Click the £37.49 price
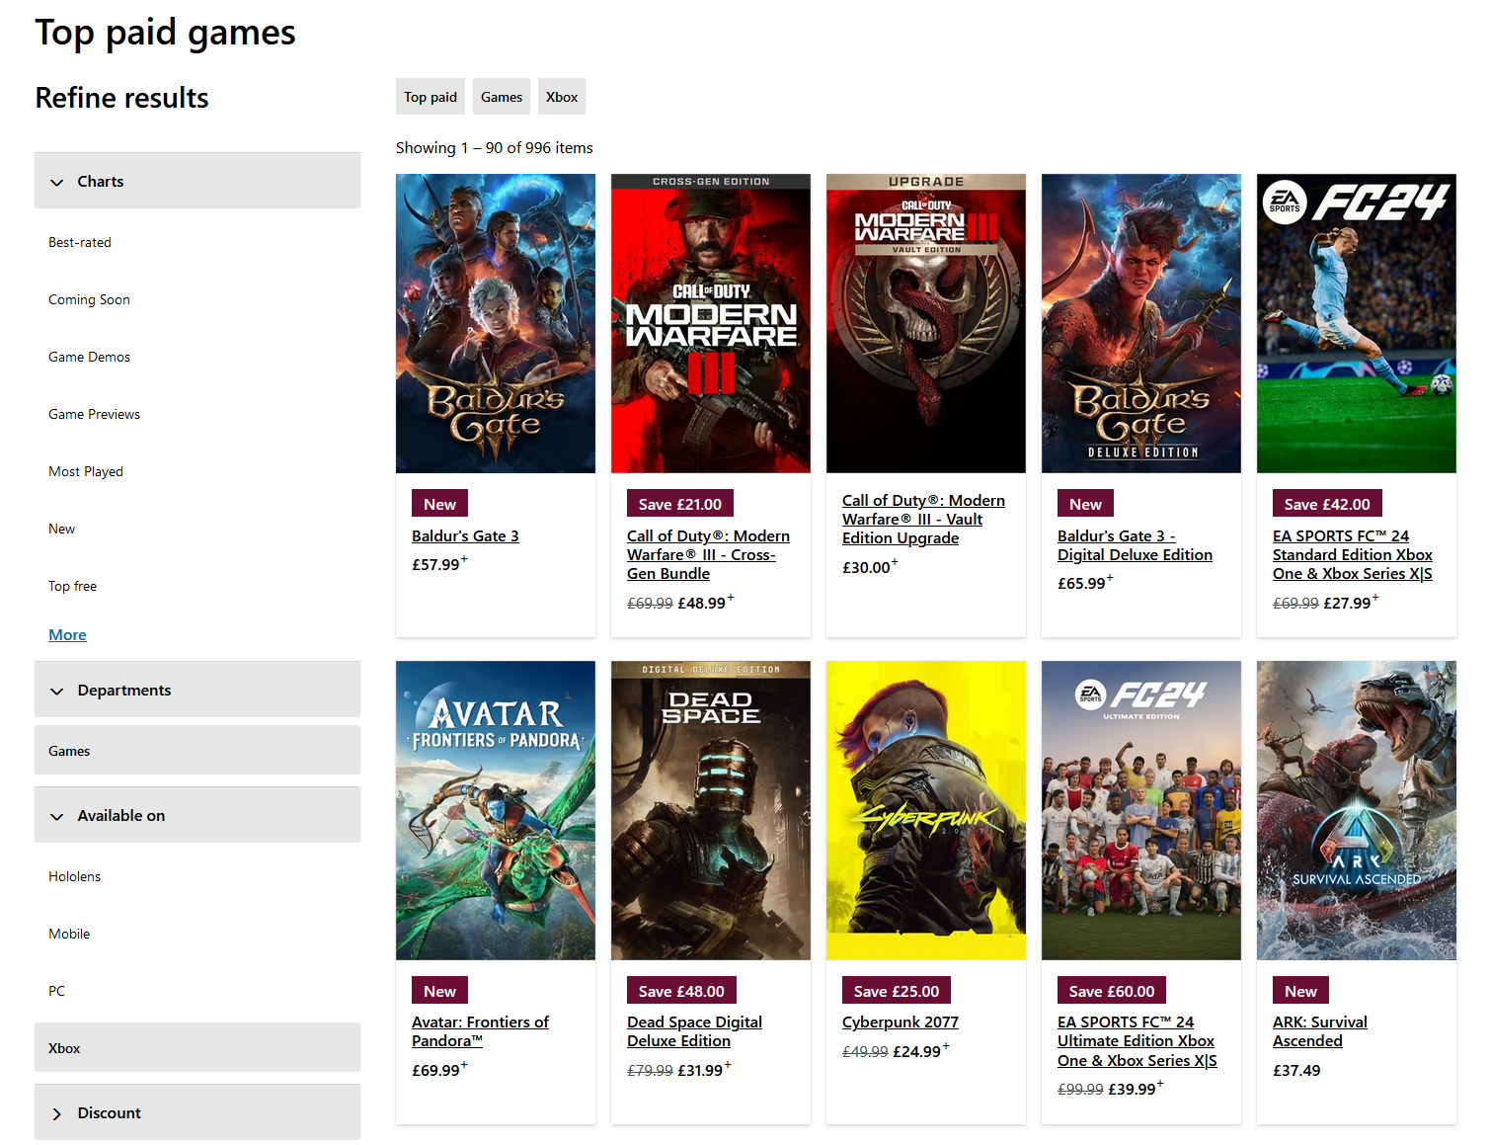Screen dimensions: 1489x1145 click(x=1296, y=1070)
